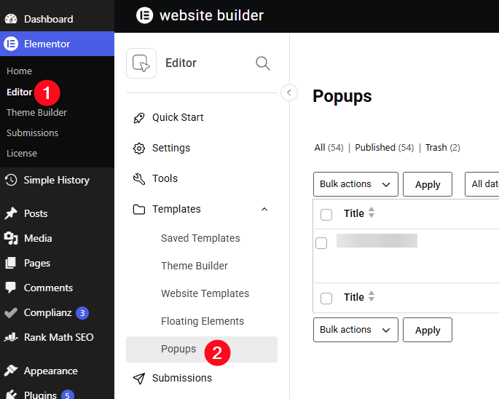499x399 pixels.
Task: Check the select-all box in bottom Title footer
Action: click(326, 299)
